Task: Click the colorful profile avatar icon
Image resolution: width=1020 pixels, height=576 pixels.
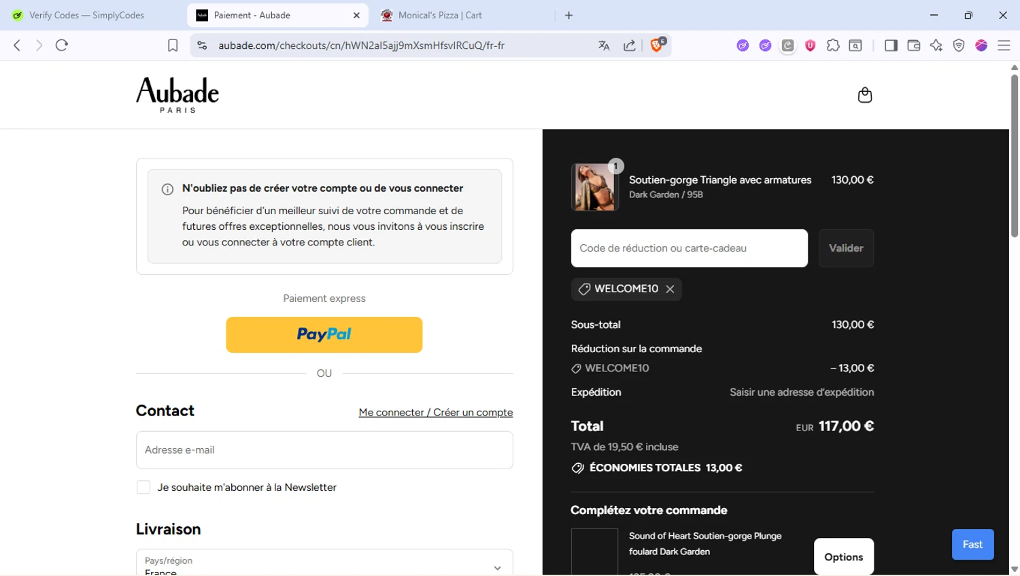Action: (981, 46)
